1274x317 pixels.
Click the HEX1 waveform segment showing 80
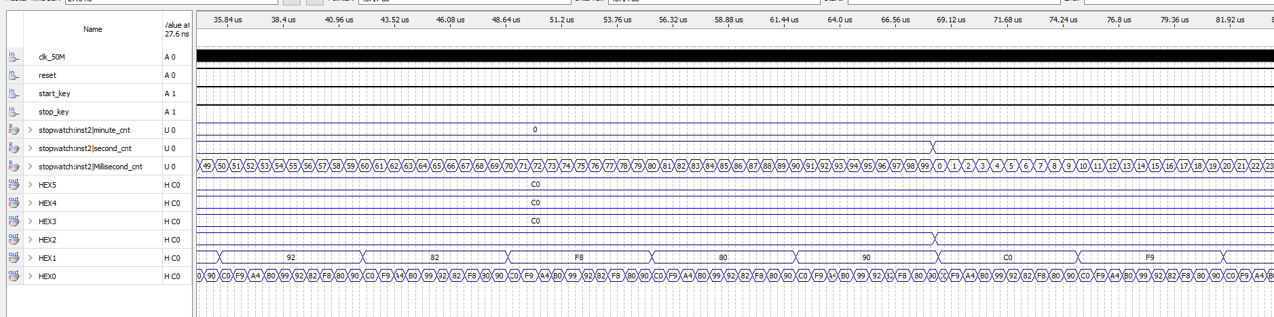point(723,257)
